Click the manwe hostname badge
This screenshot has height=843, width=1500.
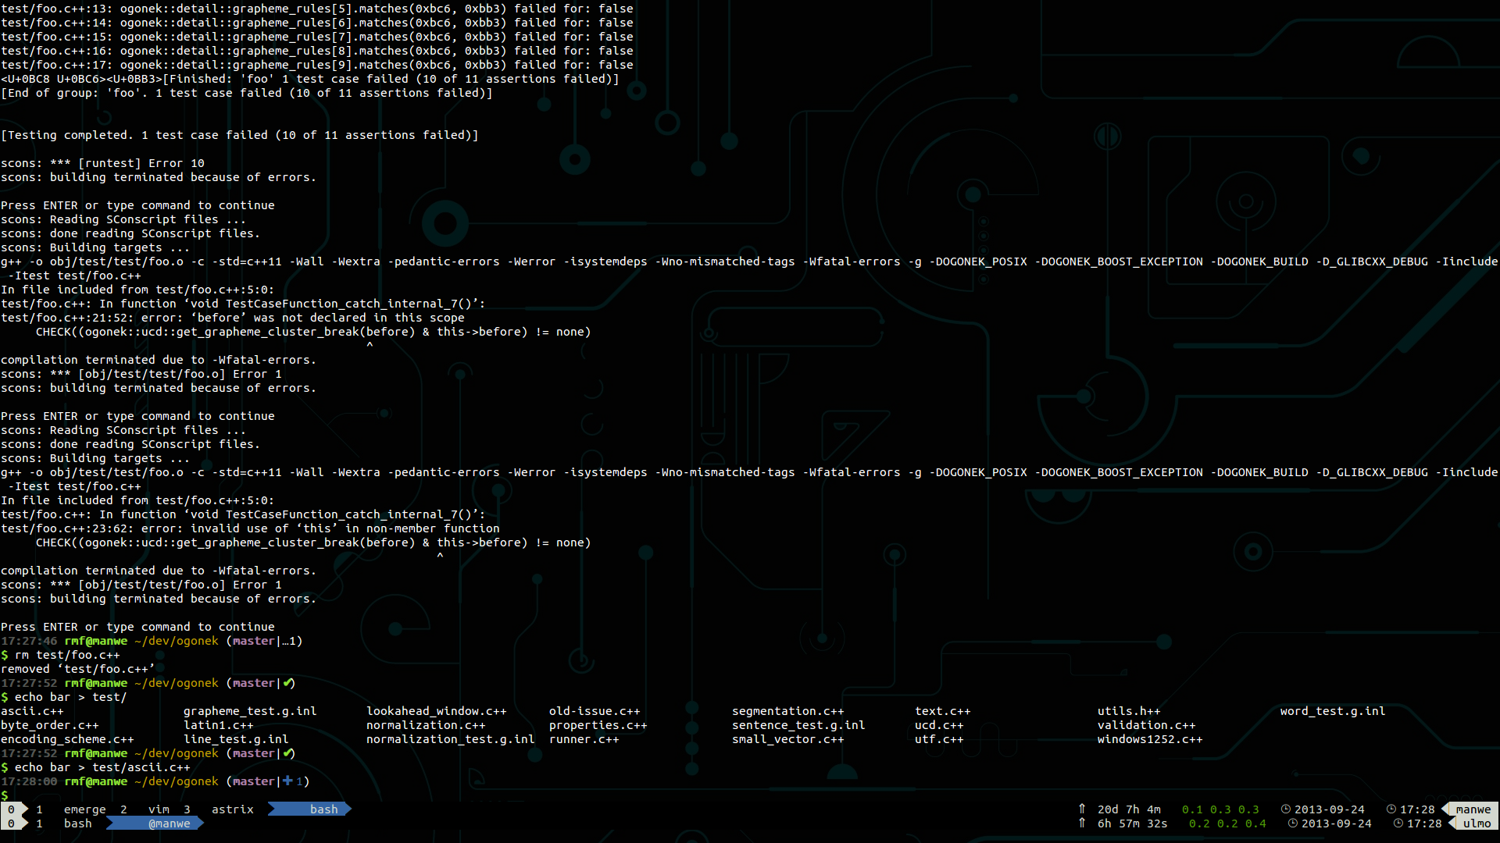[1470, 809]
